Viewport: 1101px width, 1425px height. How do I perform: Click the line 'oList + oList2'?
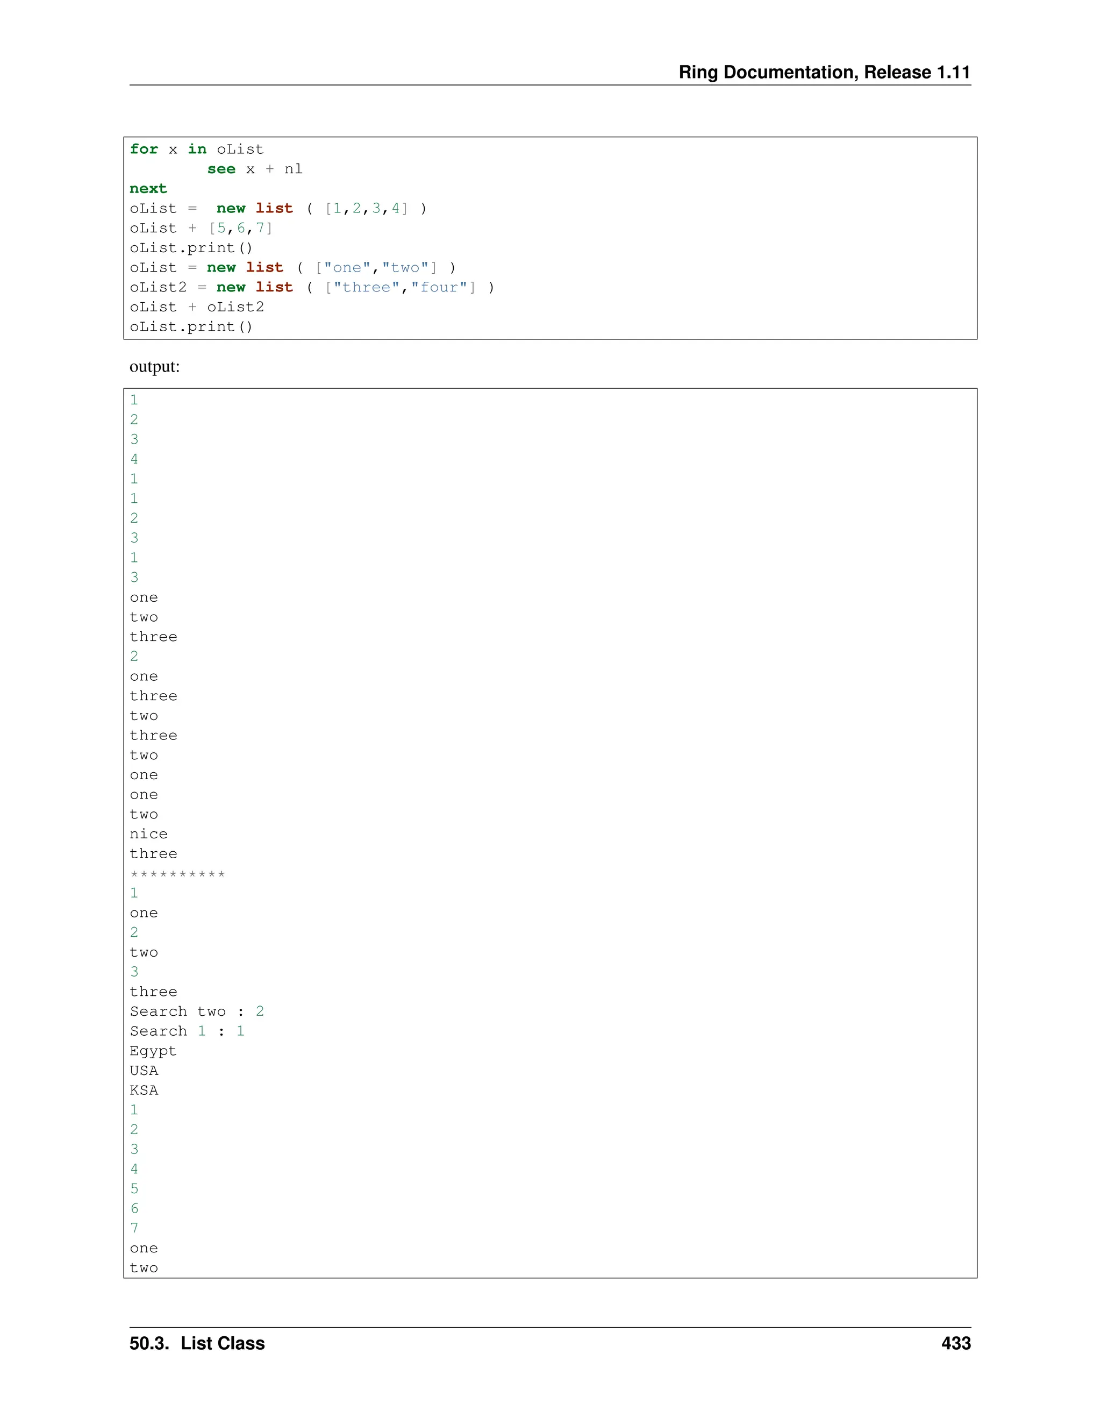(x=196, y=307)
